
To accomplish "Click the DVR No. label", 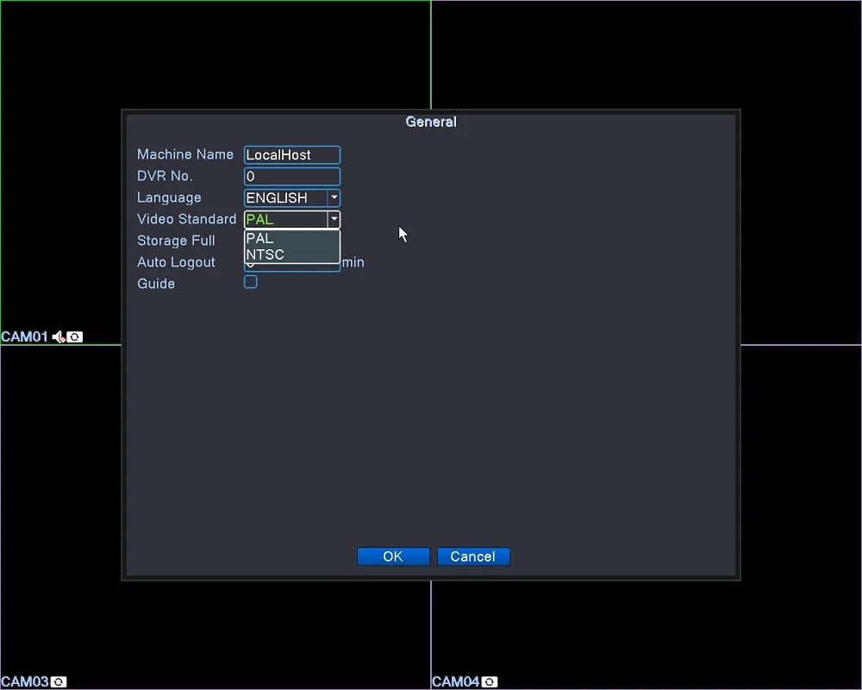I will [x=165, y=176].
